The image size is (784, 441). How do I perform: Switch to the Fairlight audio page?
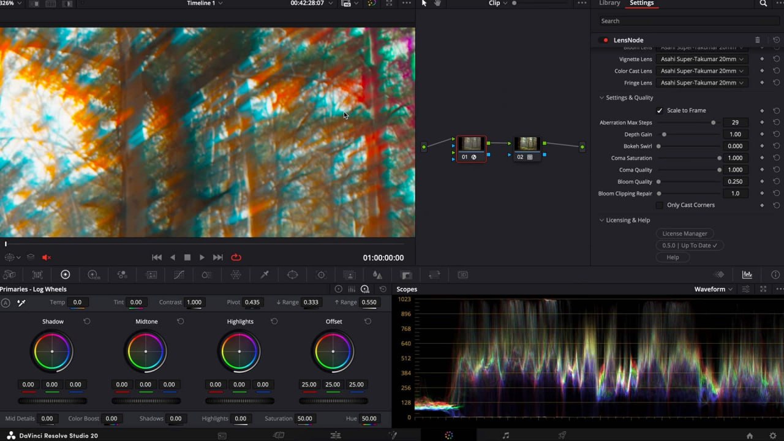coord(505,435)
